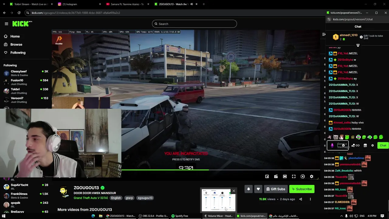Click the infinity icon beside chat input
The width and height of the screenshot is (389, 219).
click(x=357, y=145)
